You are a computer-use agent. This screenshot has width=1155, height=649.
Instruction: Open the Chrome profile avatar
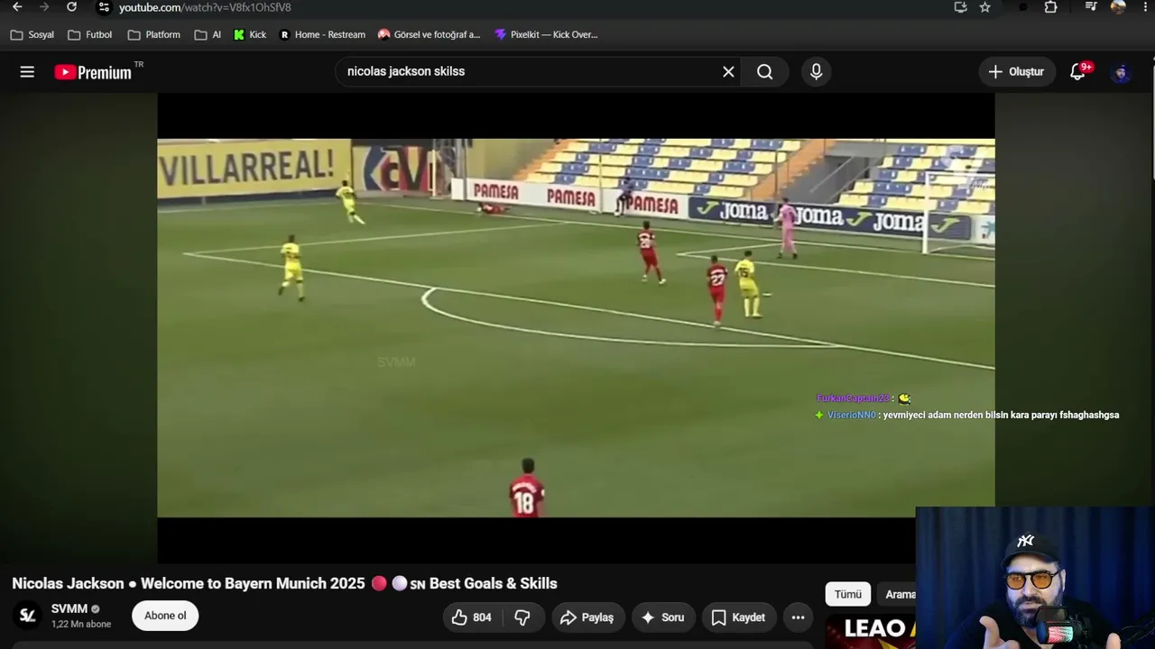tap(1118, 7)
